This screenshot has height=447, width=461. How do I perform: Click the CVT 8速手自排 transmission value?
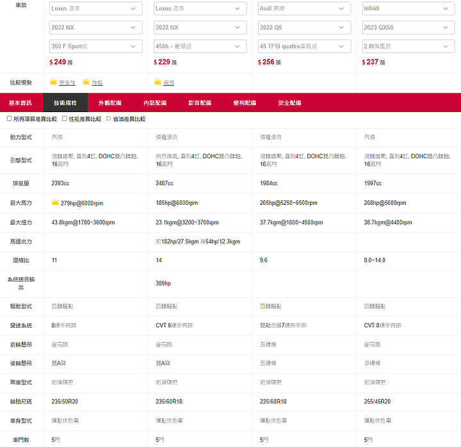(x=382, y=325)
